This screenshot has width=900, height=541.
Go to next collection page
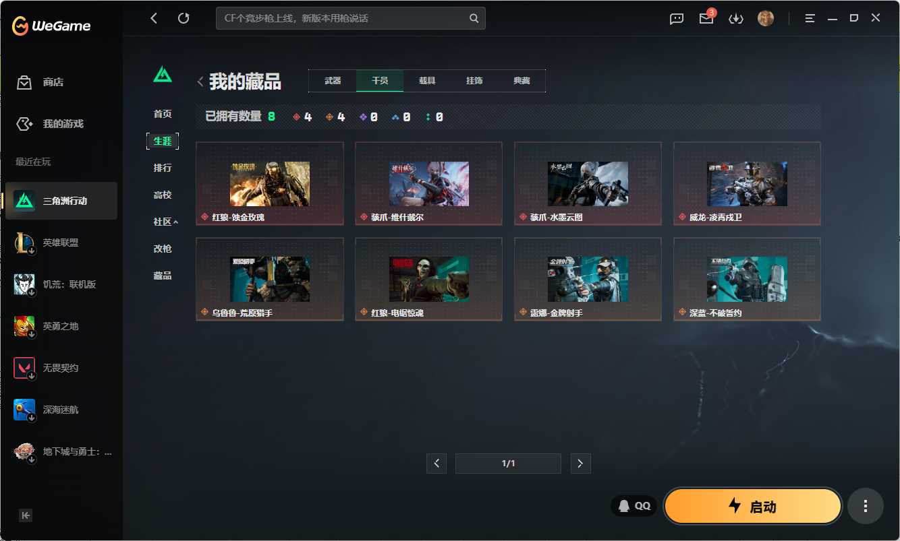[x=580, y=464]
